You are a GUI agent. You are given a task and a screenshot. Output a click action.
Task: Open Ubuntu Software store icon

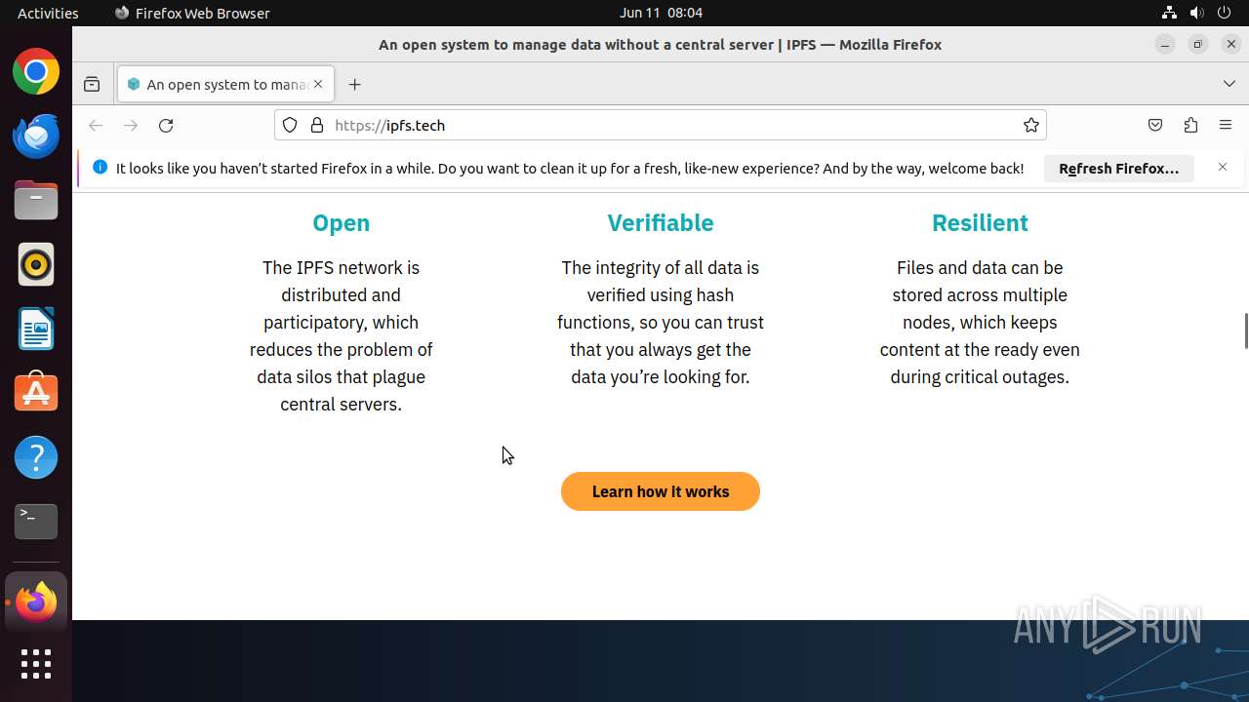click(x=36, y=393)
